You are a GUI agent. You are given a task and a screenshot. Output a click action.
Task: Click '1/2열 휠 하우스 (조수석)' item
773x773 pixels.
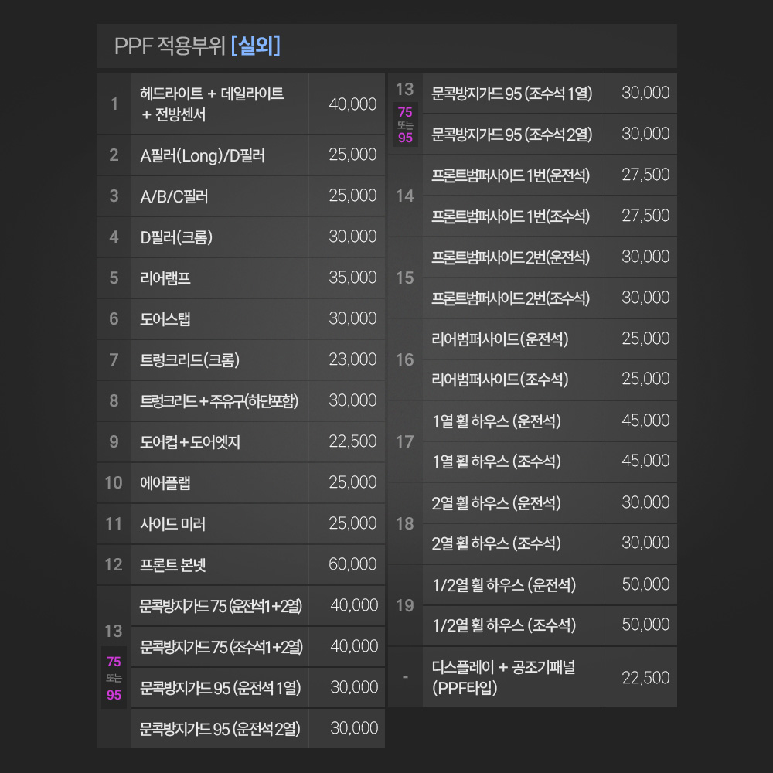pos(503,625)
